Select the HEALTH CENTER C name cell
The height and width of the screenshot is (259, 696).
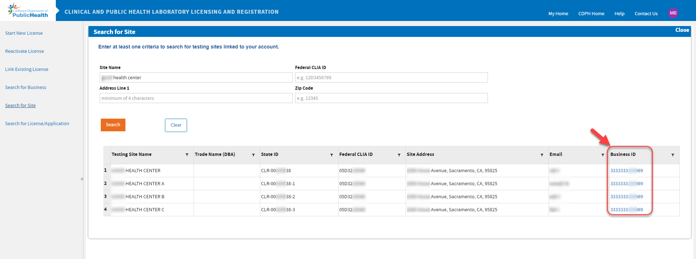click(152, 210)
